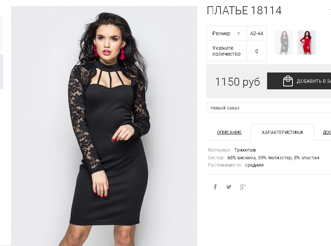
Task: Click the Платье 18114 product title
Action: click(244, 10)
